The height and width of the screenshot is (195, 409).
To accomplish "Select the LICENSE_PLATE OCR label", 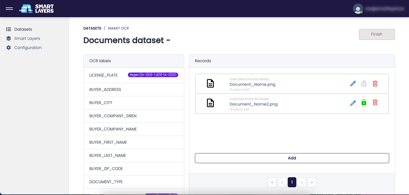I will coord(103,75).
